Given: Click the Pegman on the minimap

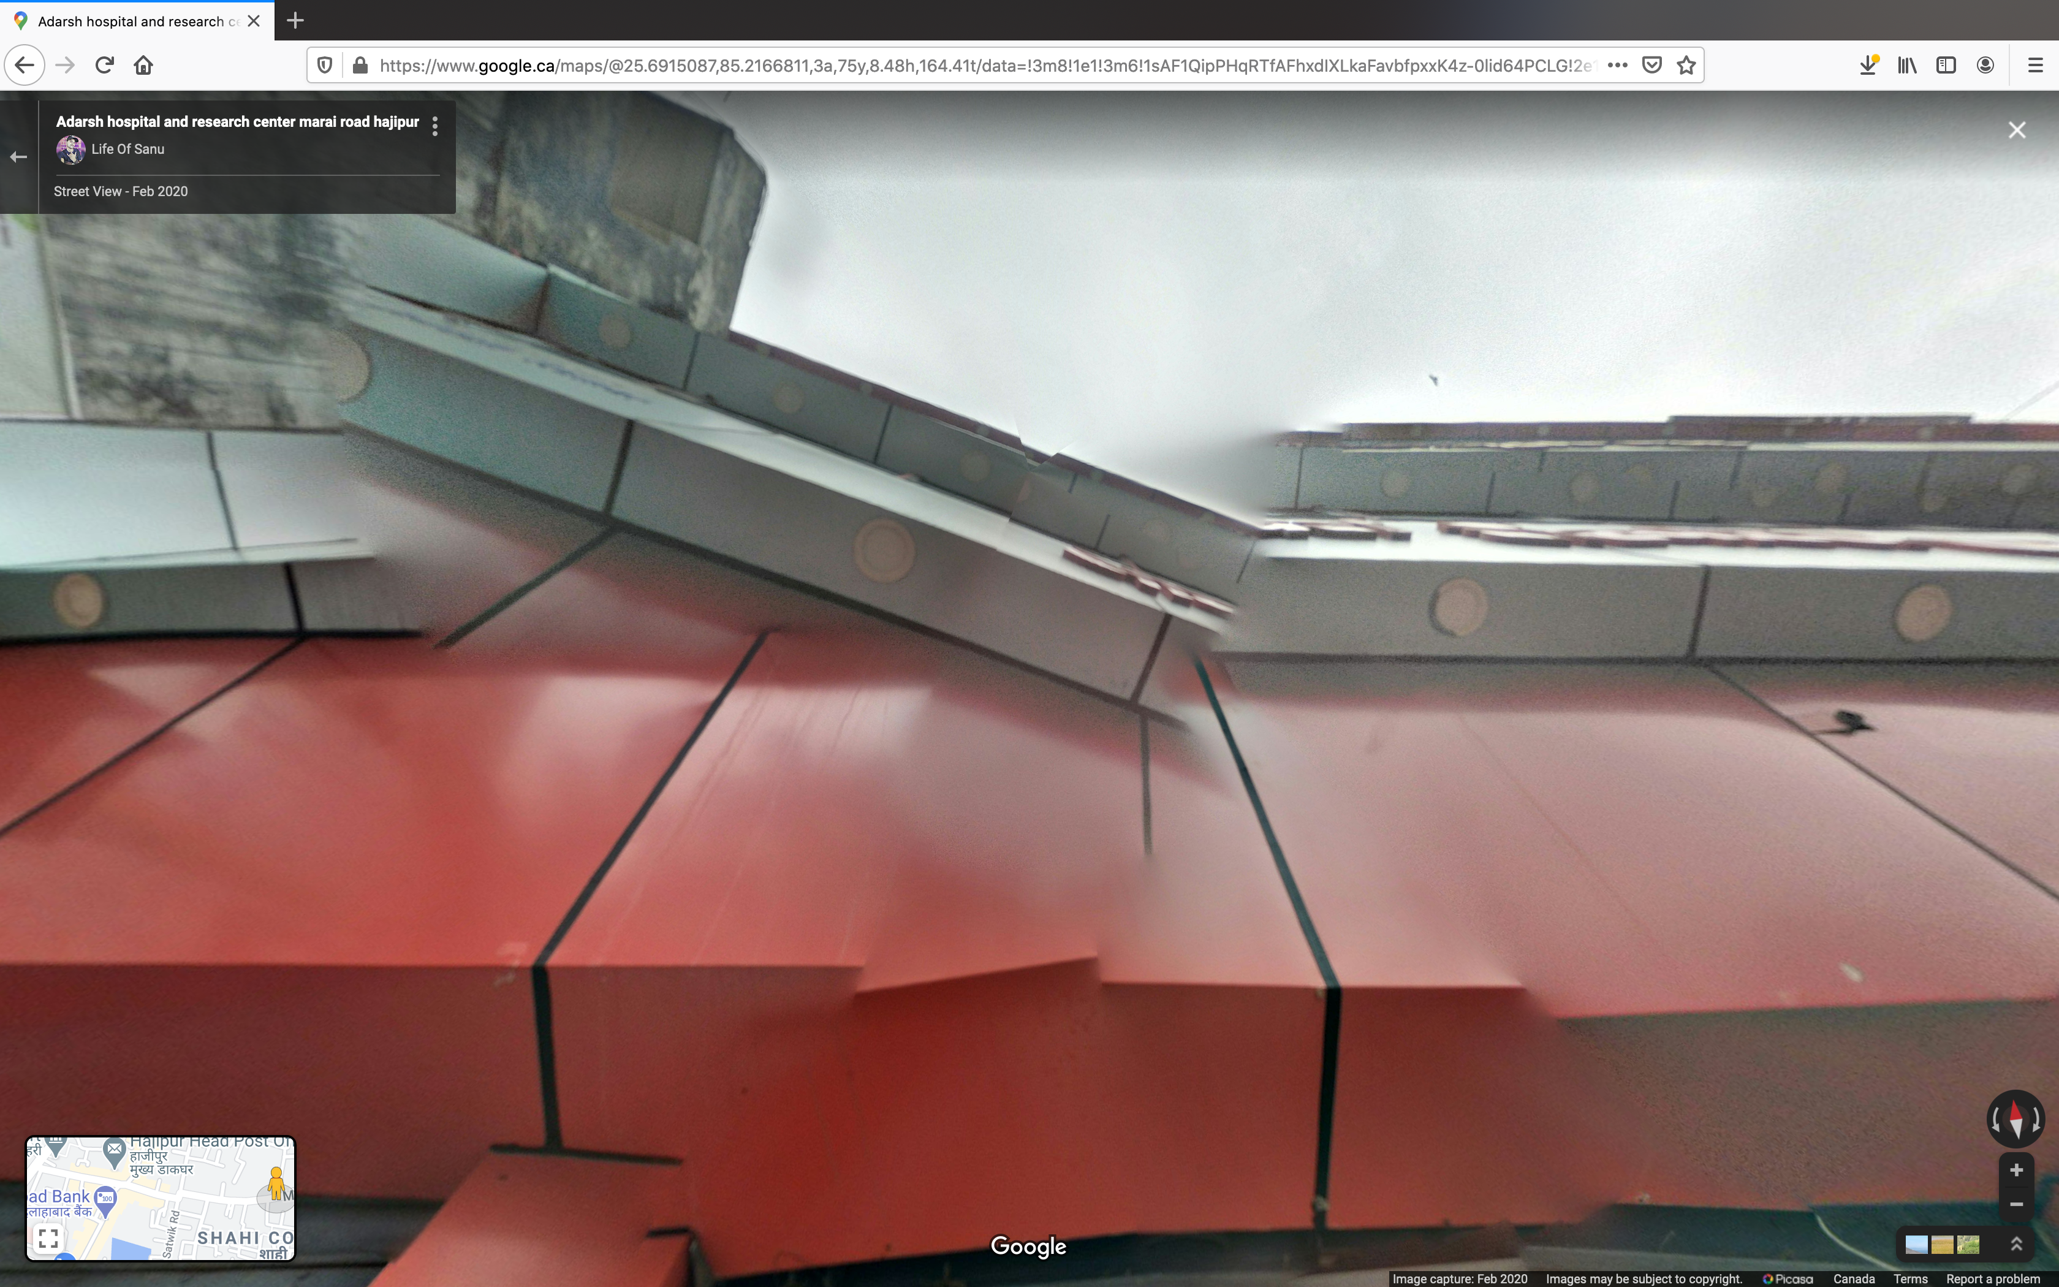Looking at the screenshot, I should point(276,1182).
